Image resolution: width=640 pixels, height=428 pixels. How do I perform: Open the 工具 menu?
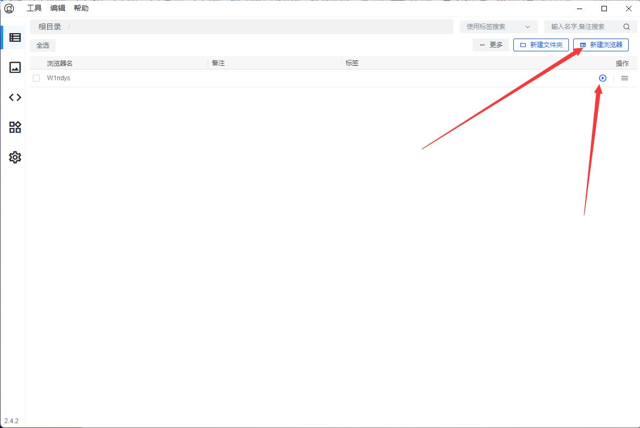click(x=34, y=9)
